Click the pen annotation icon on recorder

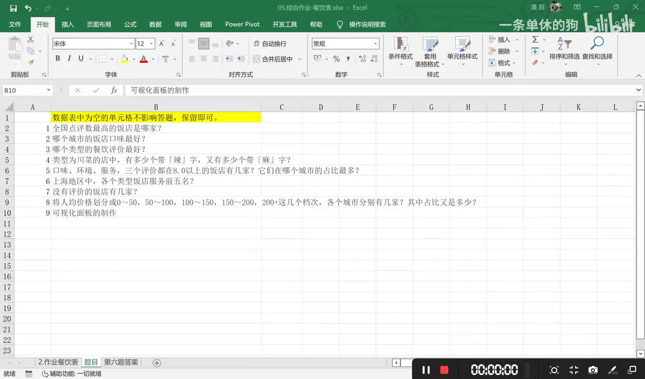tap(613, 370)
